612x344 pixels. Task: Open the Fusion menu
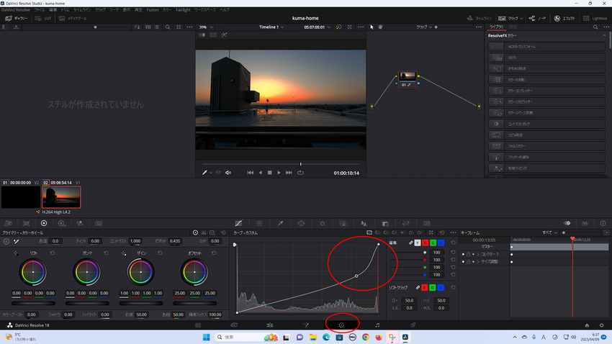point(153,10)
